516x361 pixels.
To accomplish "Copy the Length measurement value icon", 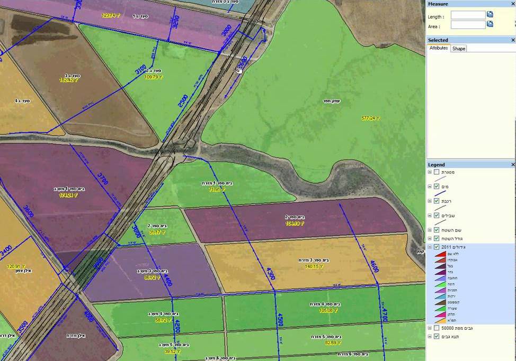I will click(x=490, y=14).
